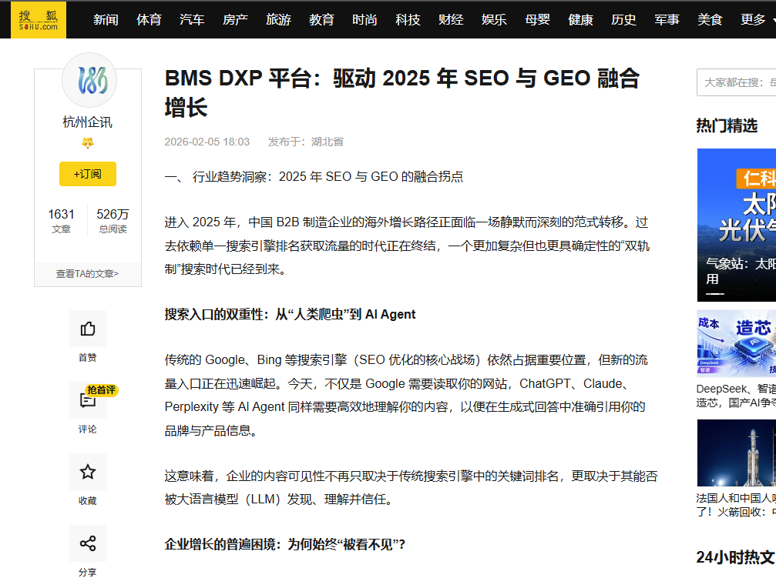
Task: Subscribe with the +订阅 button
Action: (88, 174)
